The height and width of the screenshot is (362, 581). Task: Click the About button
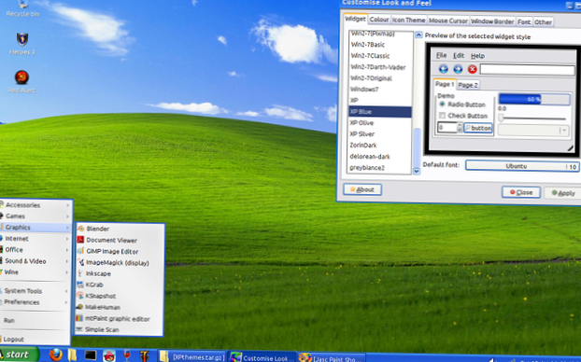pos(362,189)
